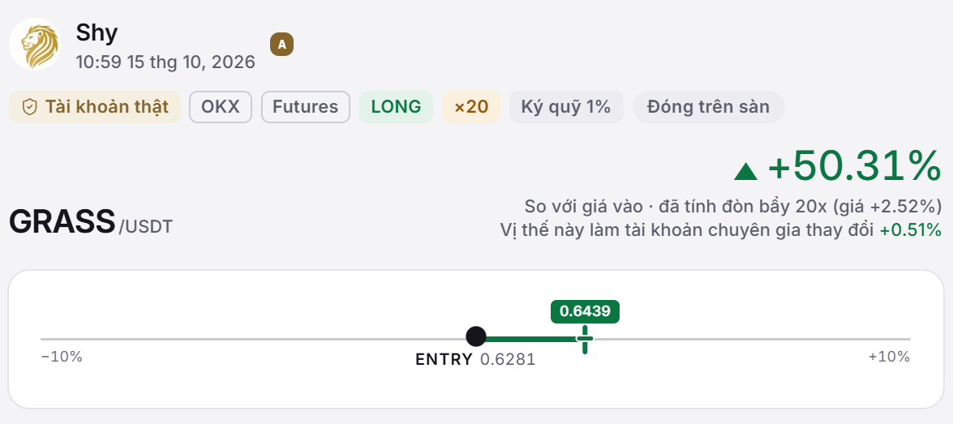Select the OKX exchange tag

click(221, 107)
